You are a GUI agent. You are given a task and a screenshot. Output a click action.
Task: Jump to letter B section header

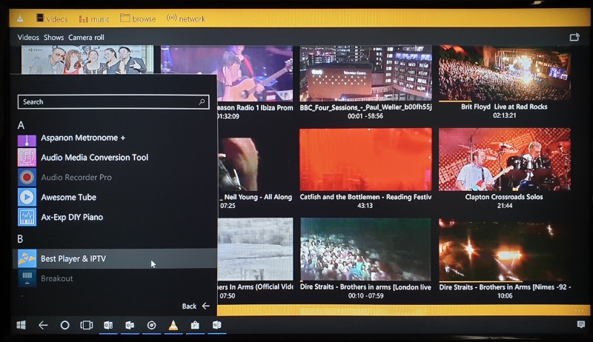(20, 238)
